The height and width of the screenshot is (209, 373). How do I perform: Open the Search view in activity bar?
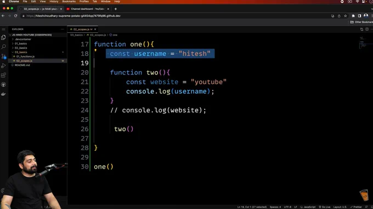pyautogui.click(x=4, y=47)
